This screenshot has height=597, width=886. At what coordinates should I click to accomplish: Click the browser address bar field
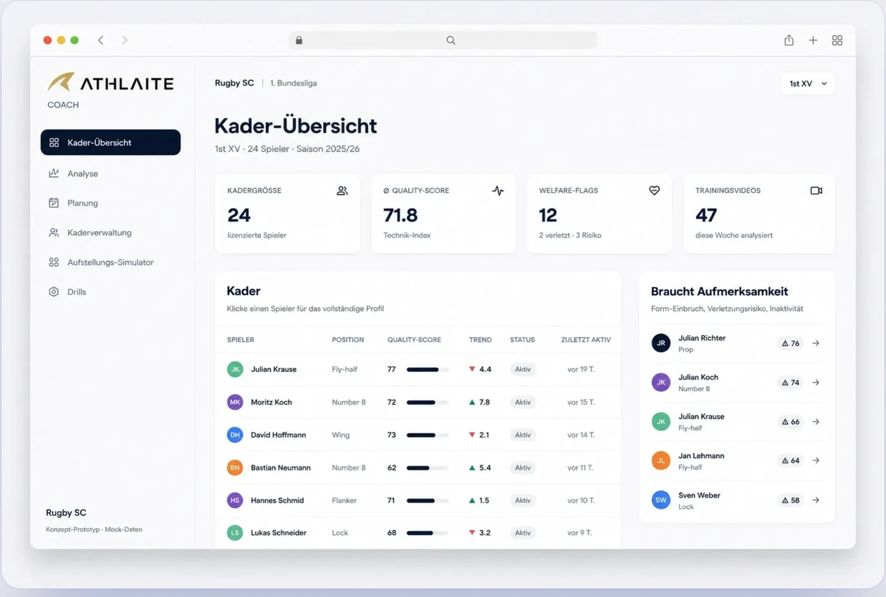(443, 40)
